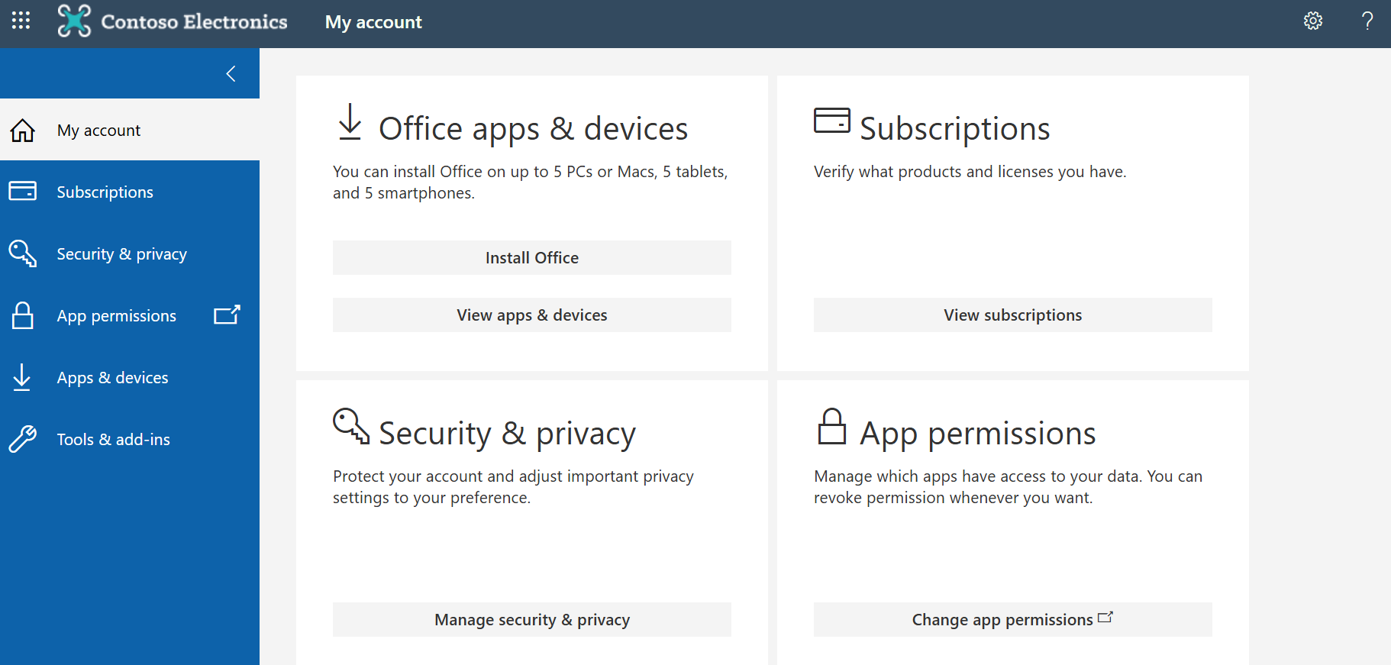Screen dimensions: 1391x665
Task: Open the help question mark icon
Action: (x=1367, y=21)
